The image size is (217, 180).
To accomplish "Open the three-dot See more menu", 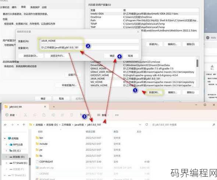I will (x=117, y=115).
